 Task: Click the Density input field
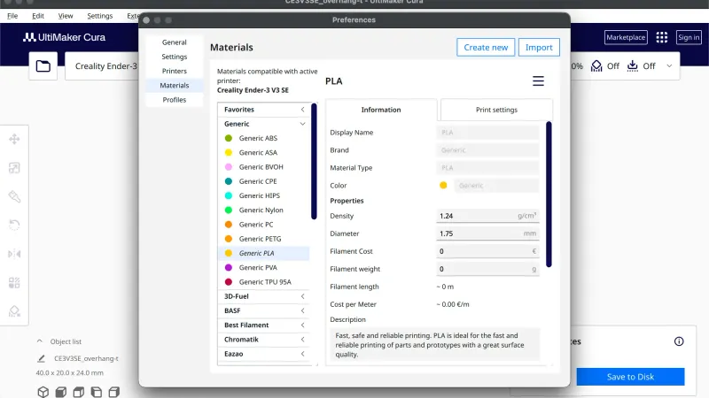tap(487, 216)
